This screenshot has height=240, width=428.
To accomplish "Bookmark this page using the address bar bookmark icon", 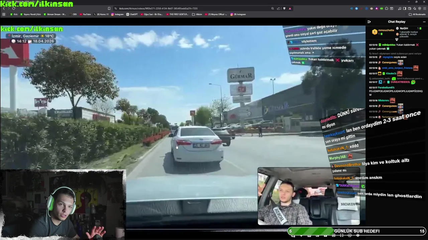I will pyautogui.click(x=109, y=8).
